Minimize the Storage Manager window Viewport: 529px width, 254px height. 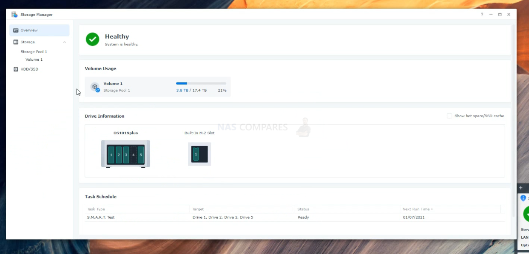491,14
